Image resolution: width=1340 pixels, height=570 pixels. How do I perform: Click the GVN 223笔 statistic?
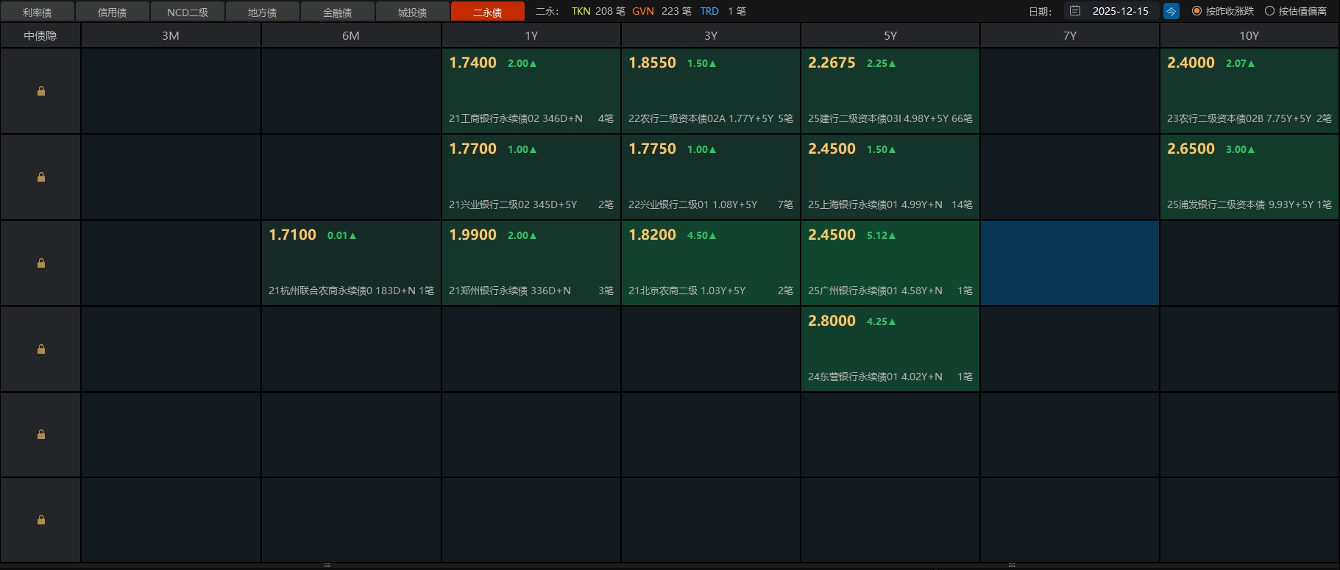662,11
